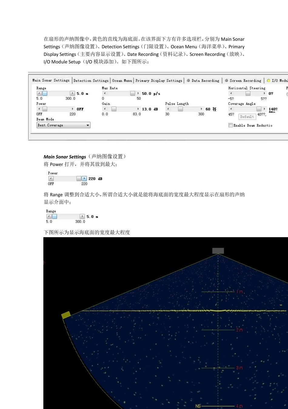Viewport: 288px width, 409px height.
Task: Click the Gain slider thumb
Action: coord(114,109)
